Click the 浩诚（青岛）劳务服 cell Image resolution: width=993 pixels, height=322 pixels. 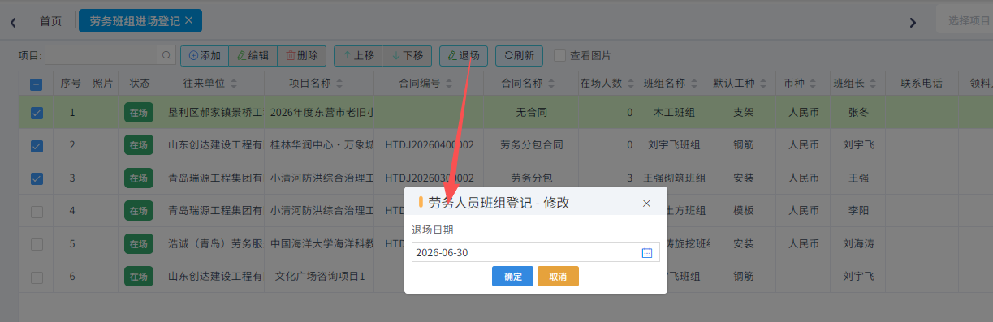pos(214,243)
